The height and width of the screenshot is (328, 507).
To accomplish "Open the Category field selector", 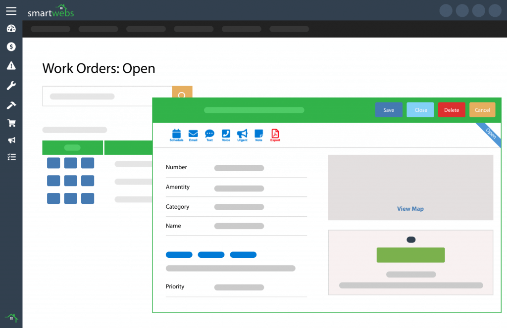I will tap(239, 207).
